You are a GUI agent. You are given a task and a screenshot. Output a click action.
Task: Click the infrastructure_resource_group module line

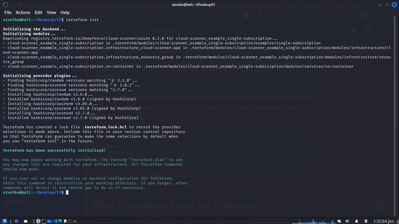click(197, 60)
